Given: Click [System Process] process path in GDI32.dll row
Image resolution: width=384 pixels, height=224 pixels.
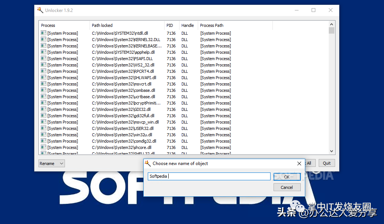Looking at the screenshot, I should [216, 109].
